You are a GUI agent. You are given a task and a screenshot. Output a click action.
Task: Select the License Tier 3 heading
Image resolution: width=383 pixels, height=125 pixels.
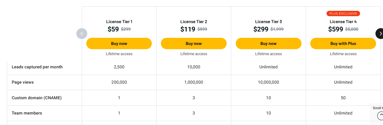[x=268, y=22]
